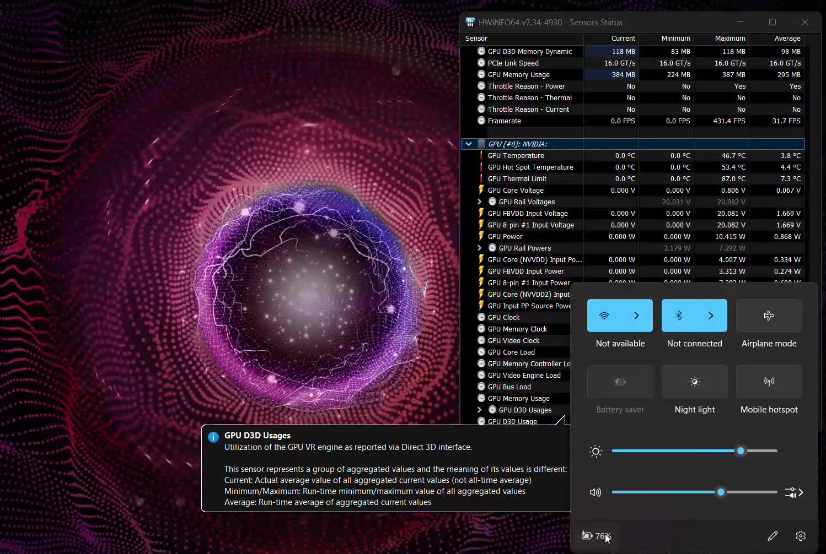Image resolution: width=826 pixels, height=554 pixels.
Task: Expand the GPU D3D Usages group
Action: (x=479, y=410)
